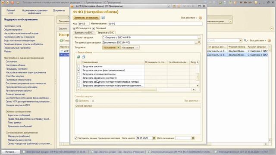Image resolution: width=276 pixels, height=155 pixels.
Task: Open Все действия dropdown in main window
Action: (x=258, y=40)
